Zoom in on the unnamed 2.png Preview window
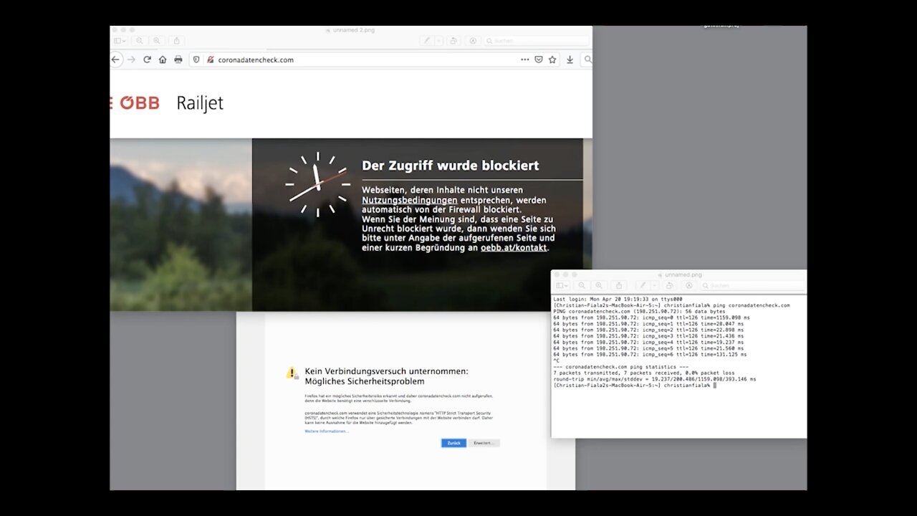 pos(157,41)
